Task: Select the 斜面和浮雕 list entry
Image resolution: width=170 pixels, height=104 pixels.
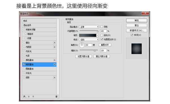Action: tap(39, 29)
